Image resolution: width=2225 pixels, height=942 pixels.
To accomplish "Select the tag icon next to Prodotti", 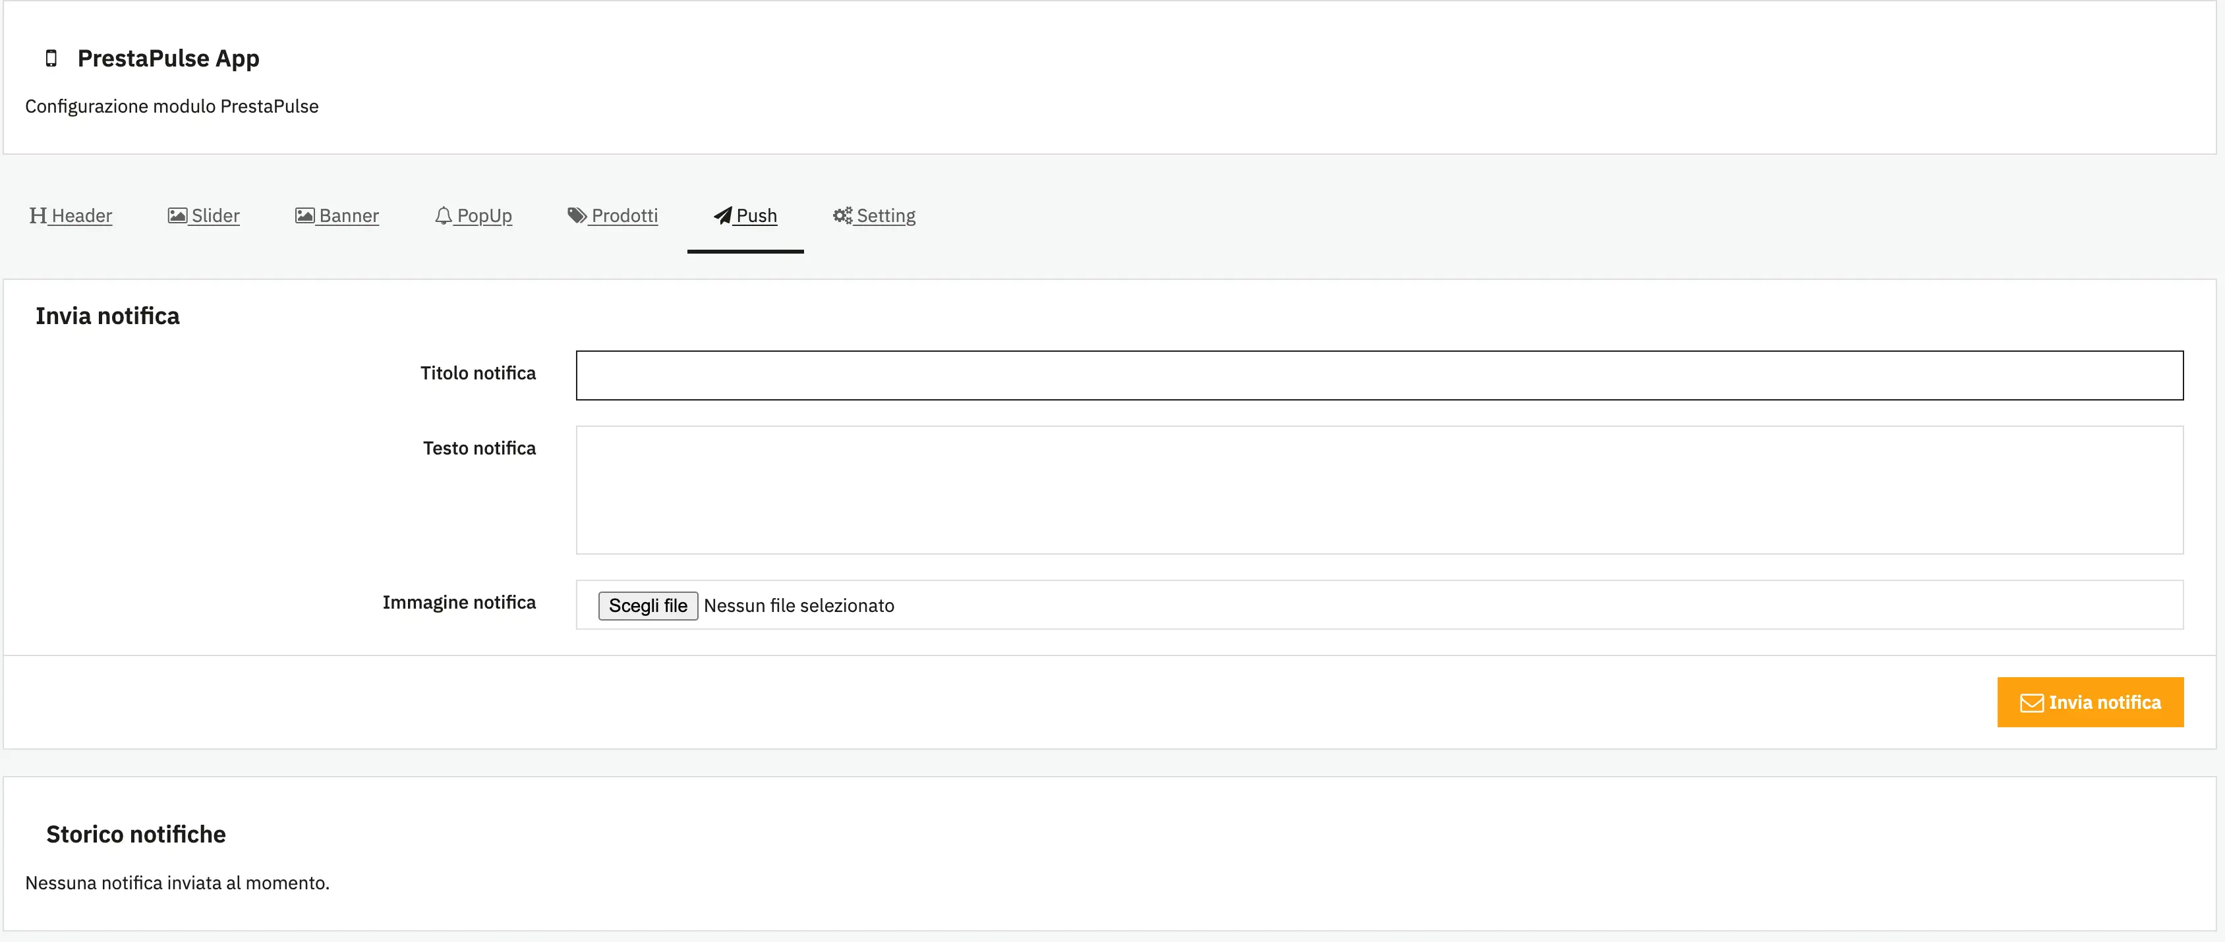I will pos(576,215).
